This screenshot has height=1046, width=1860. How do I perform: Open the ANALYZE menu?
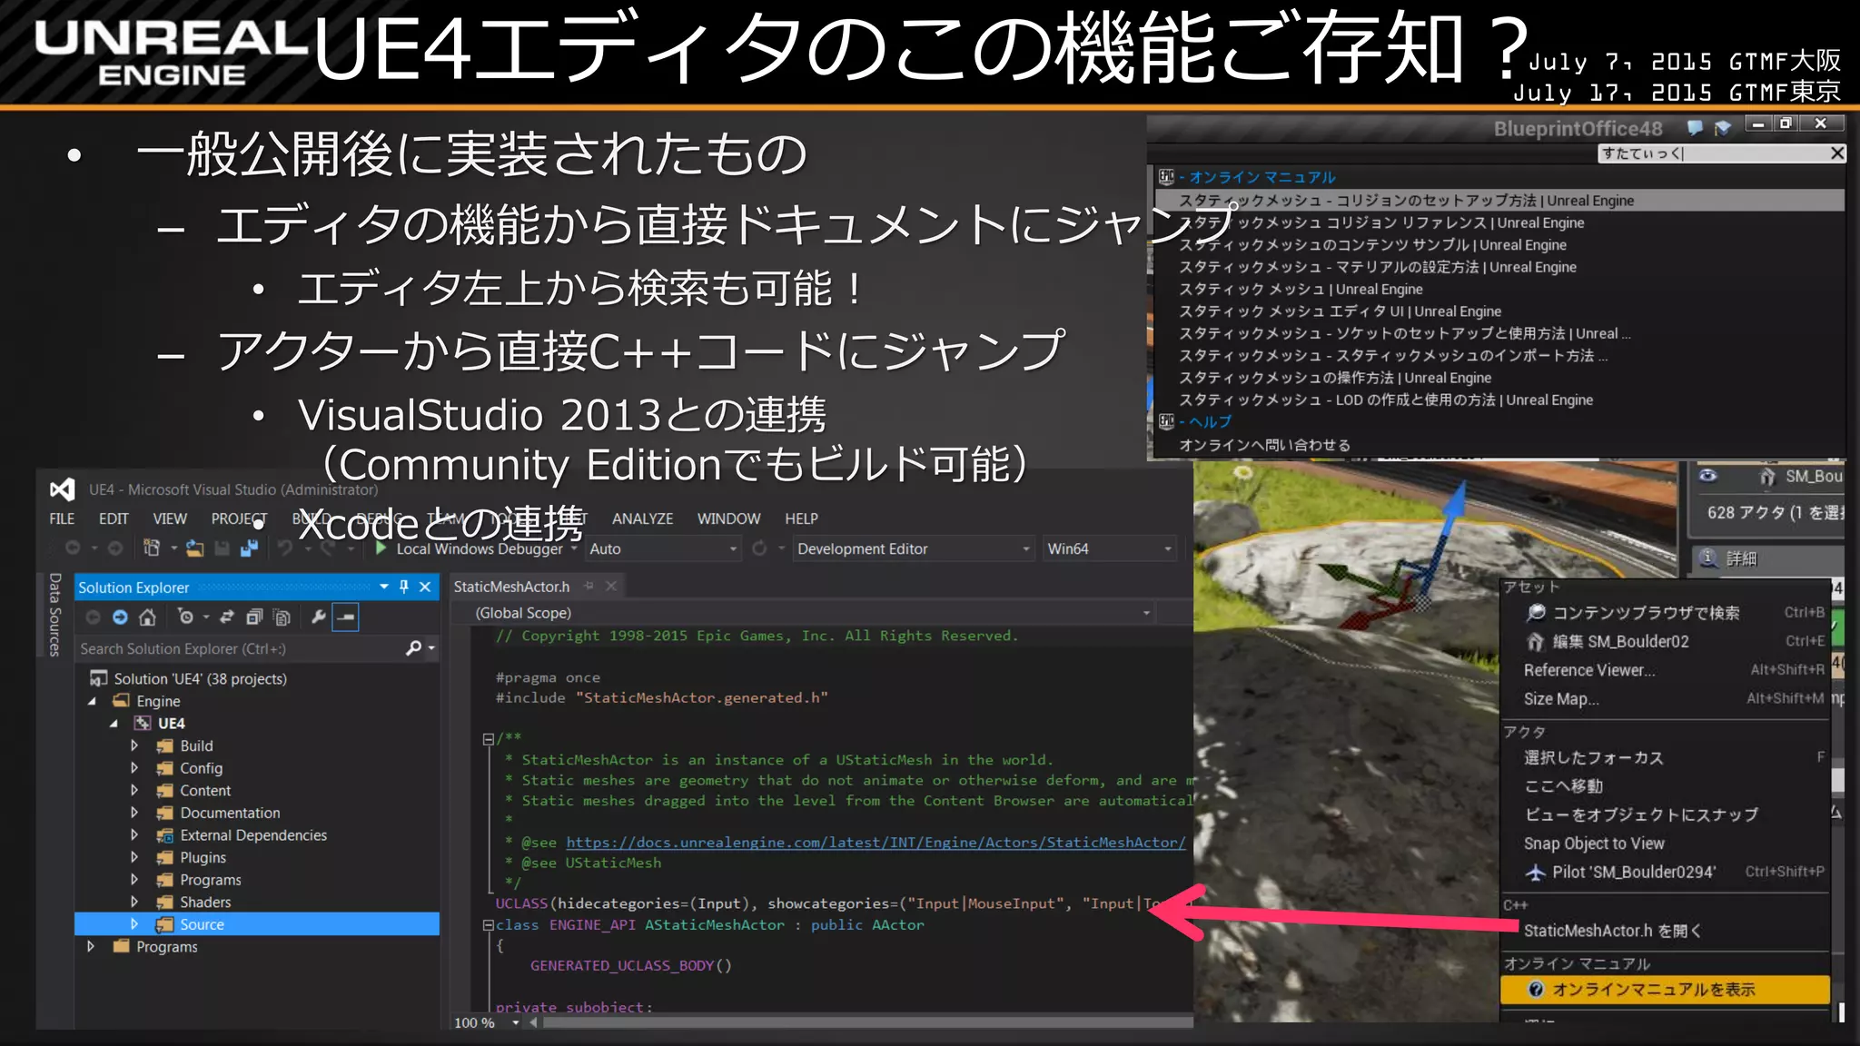[642, 518]
